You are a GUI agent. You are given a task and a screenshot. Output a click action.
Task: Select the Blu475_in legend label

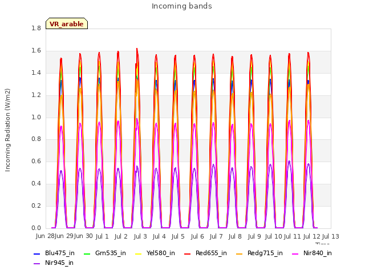60,253
